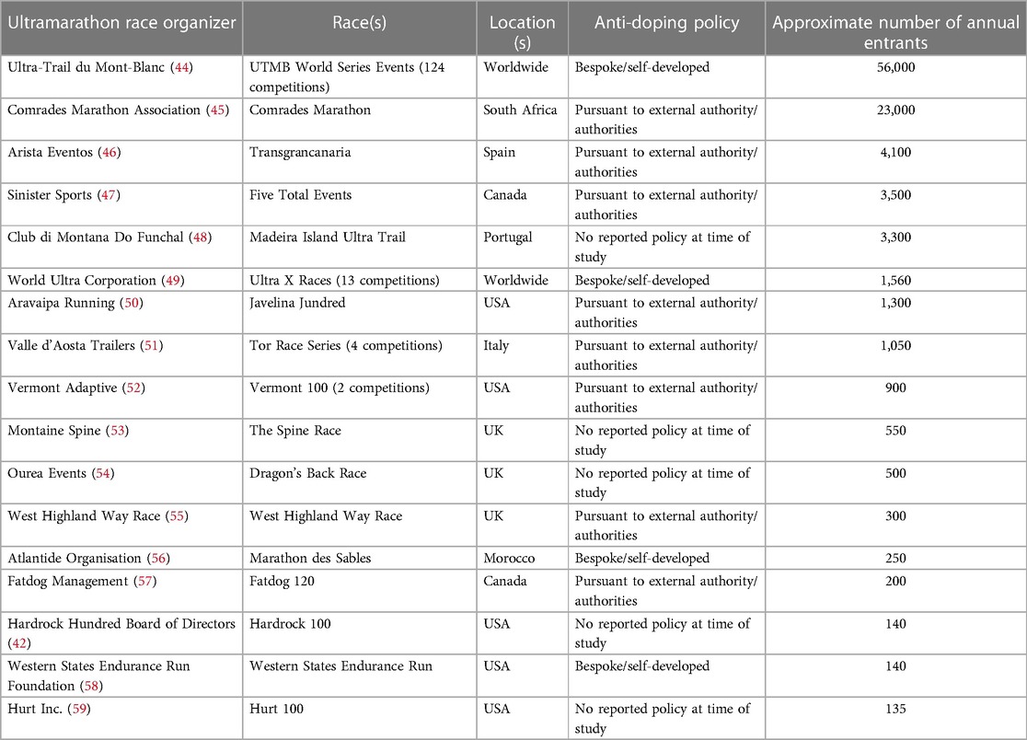Image resolution: width=1027 pixels, height=740 pixels.
Task: Open citation 50 next to Aravaipa Running
Action: pos(132,303)
